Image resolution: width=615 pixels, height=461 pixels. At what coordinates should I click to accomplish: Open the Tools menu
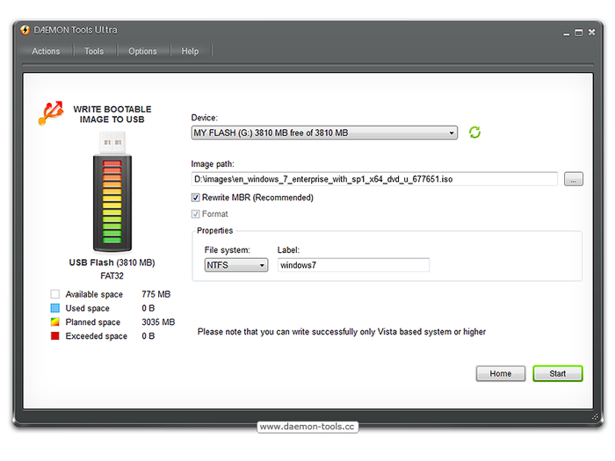click(x=94, y=51)
